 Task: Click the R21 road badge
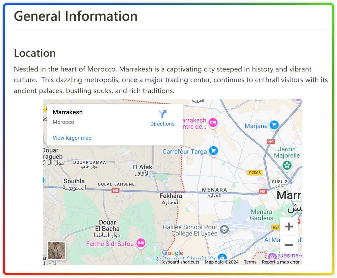click(276, 227)
